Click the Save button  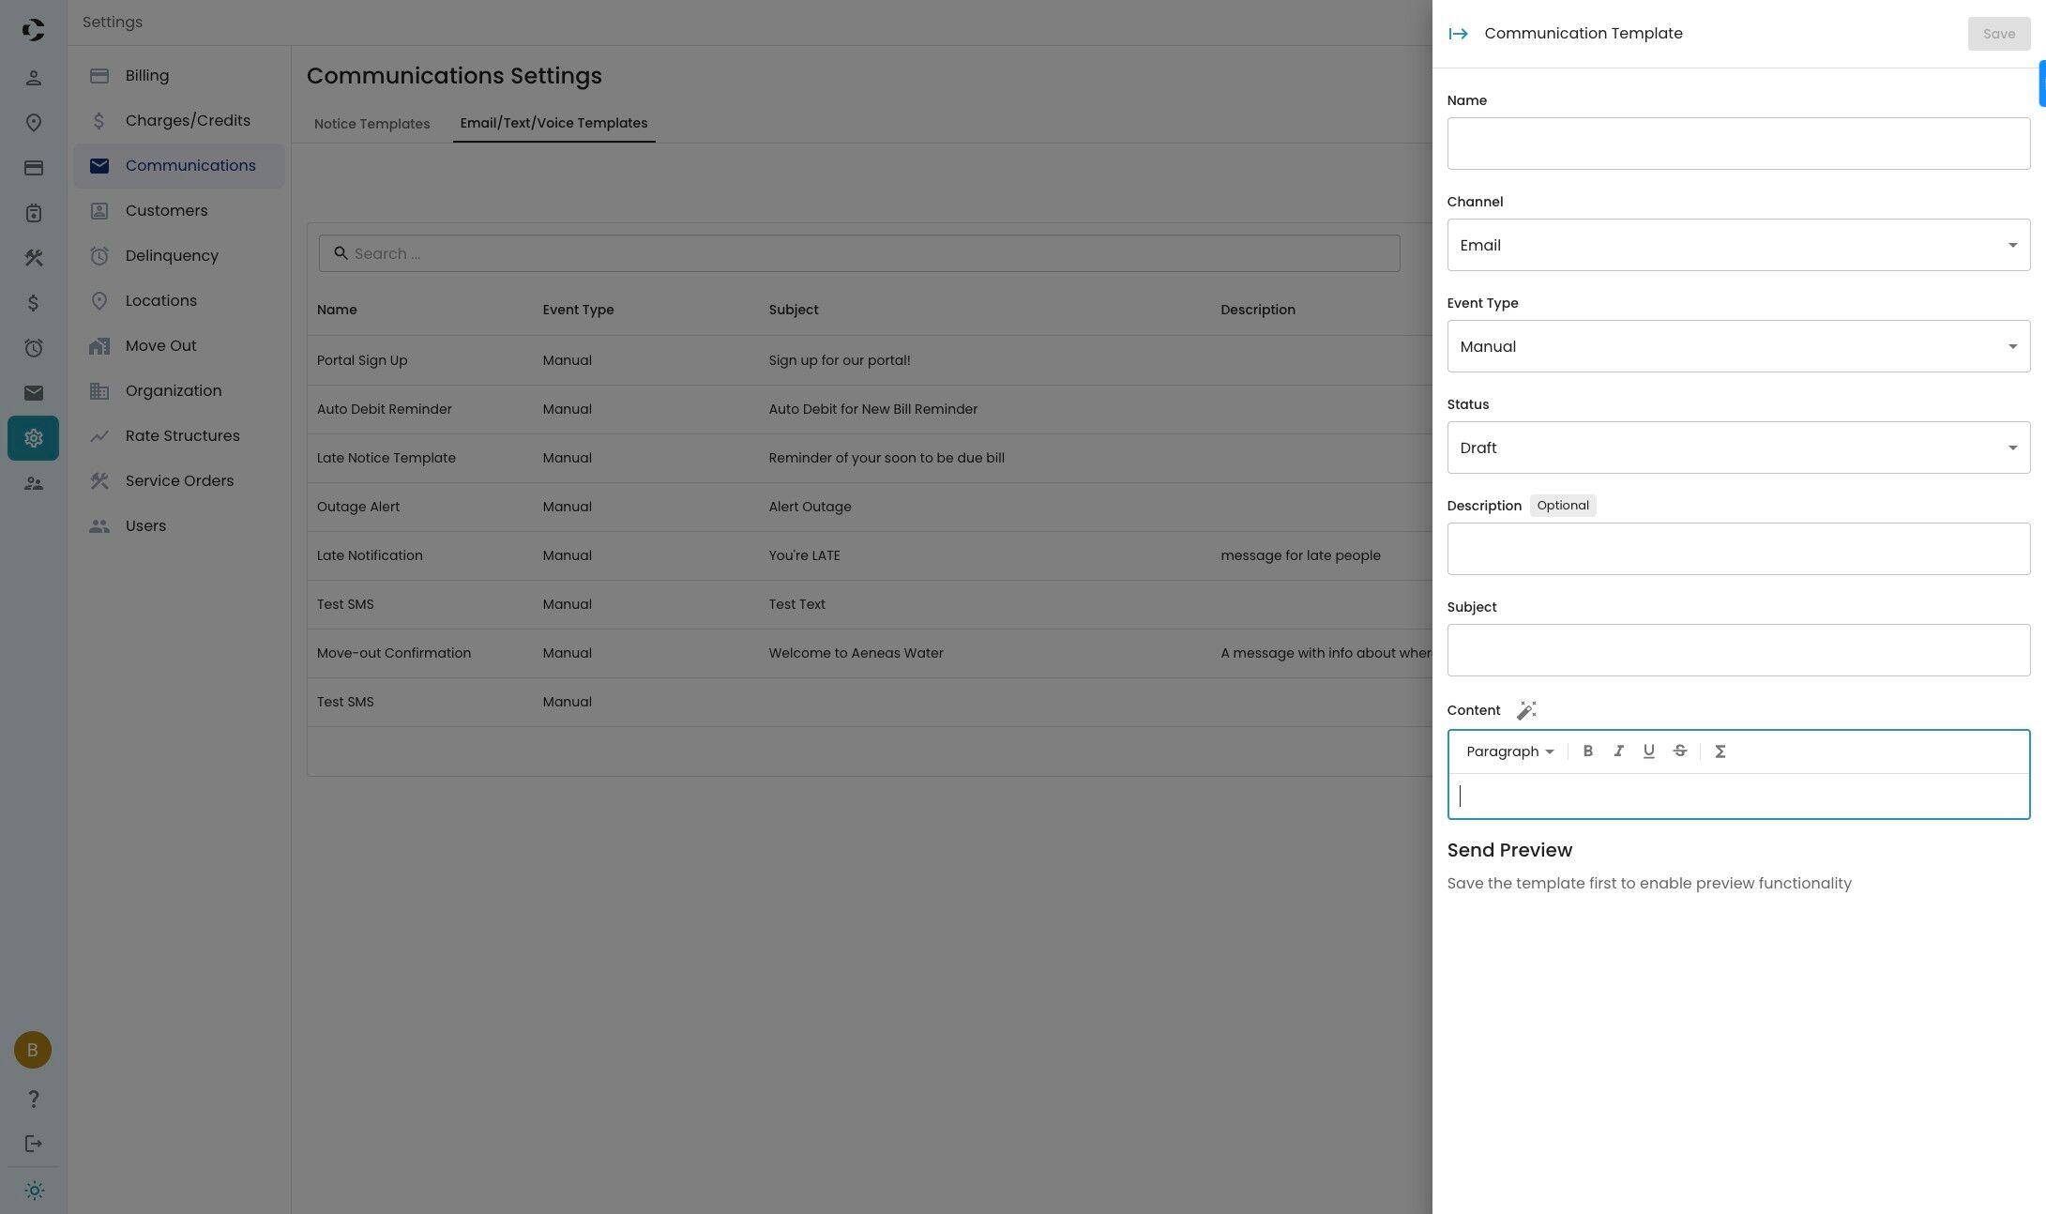point(1998,34)
